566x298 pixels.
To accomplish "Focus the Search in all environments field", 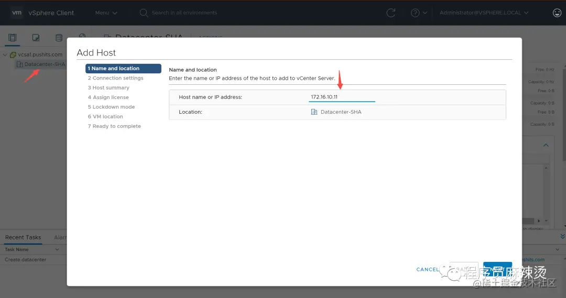I will click(x=184, y=13).
